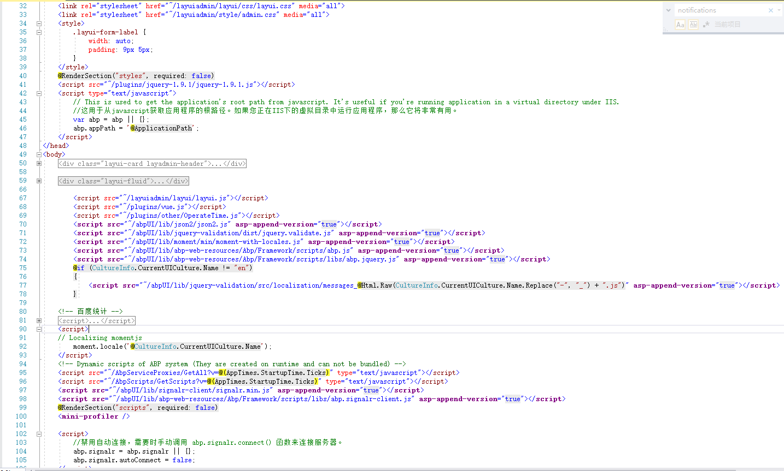
Task: Expand the layadmin-header div at line 50
Action: (39, 163)
